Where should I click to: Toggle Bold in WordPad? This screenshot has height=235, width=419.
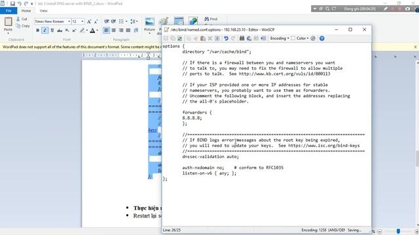[38, 31]
